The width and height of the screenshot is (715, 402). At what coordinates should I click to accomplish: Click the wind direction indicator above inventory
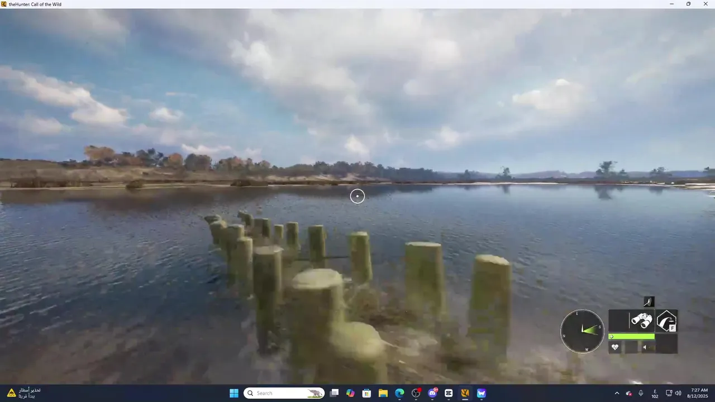pos(648,302)
